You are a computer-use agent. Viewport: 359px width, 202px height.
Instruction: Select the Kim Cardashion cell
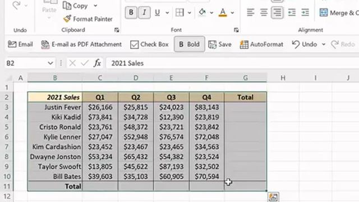tap(55, 147)
